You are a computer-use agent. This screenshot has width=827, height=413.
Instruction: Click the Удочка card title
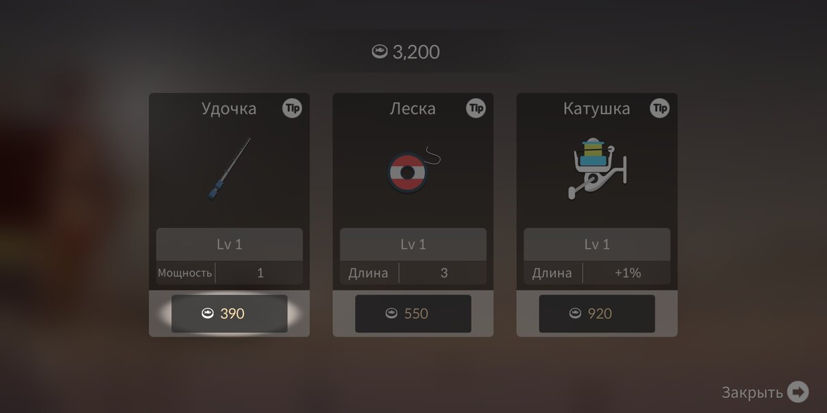[x=229, y=109]
